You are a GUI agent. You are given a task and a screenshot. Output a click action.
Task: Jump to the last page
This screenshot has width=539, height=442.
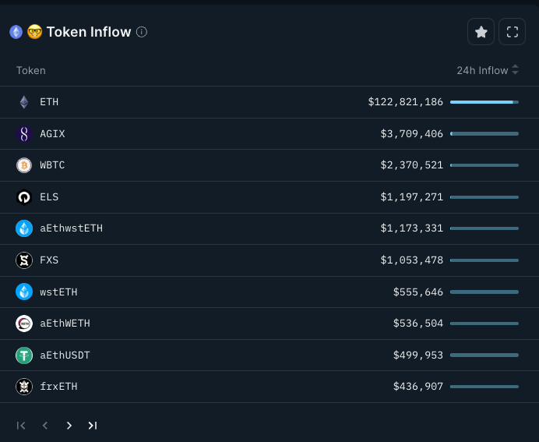tap(93, 425)
